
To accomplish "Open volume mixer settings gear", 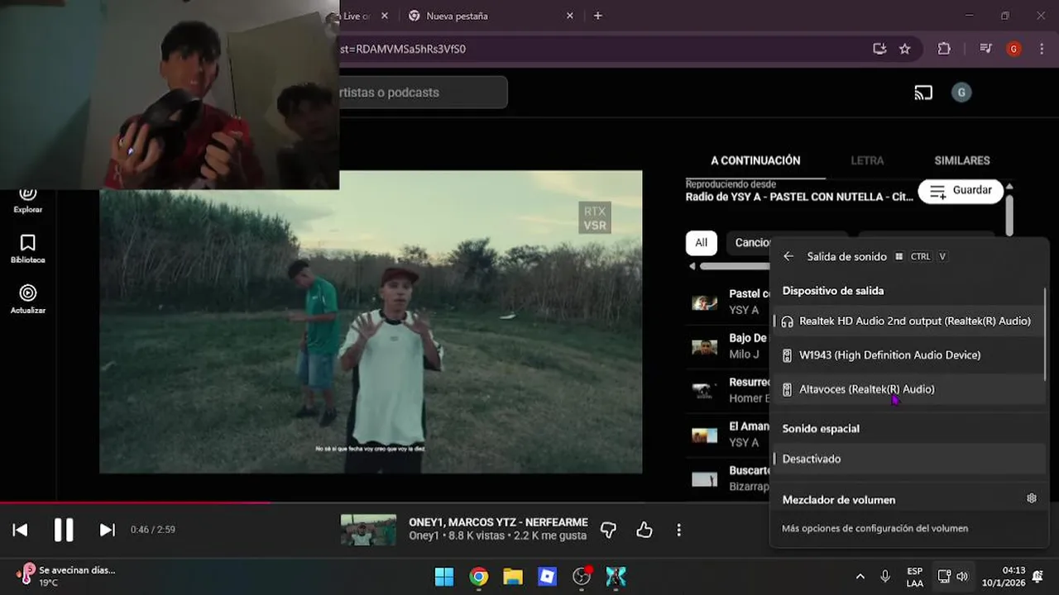I will point(1032,498).
